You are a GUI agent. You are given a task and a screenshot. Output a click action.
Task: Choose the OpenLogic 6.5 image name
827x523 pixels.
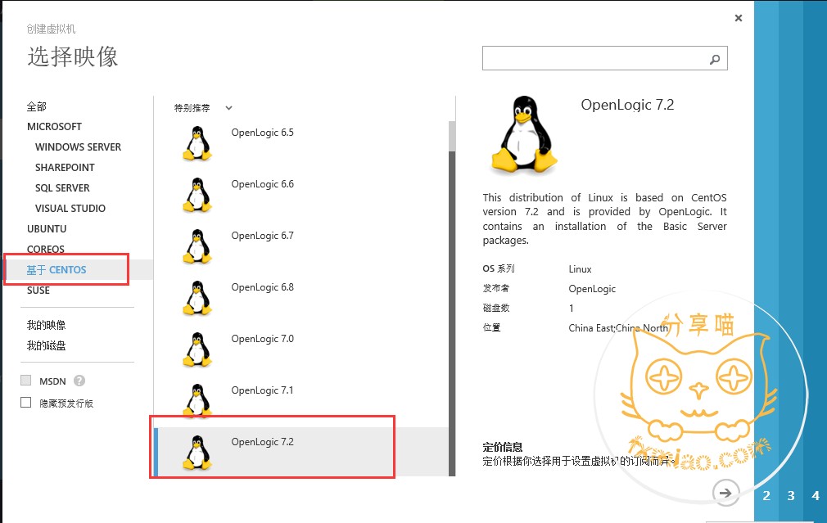(x=263, y=133)
